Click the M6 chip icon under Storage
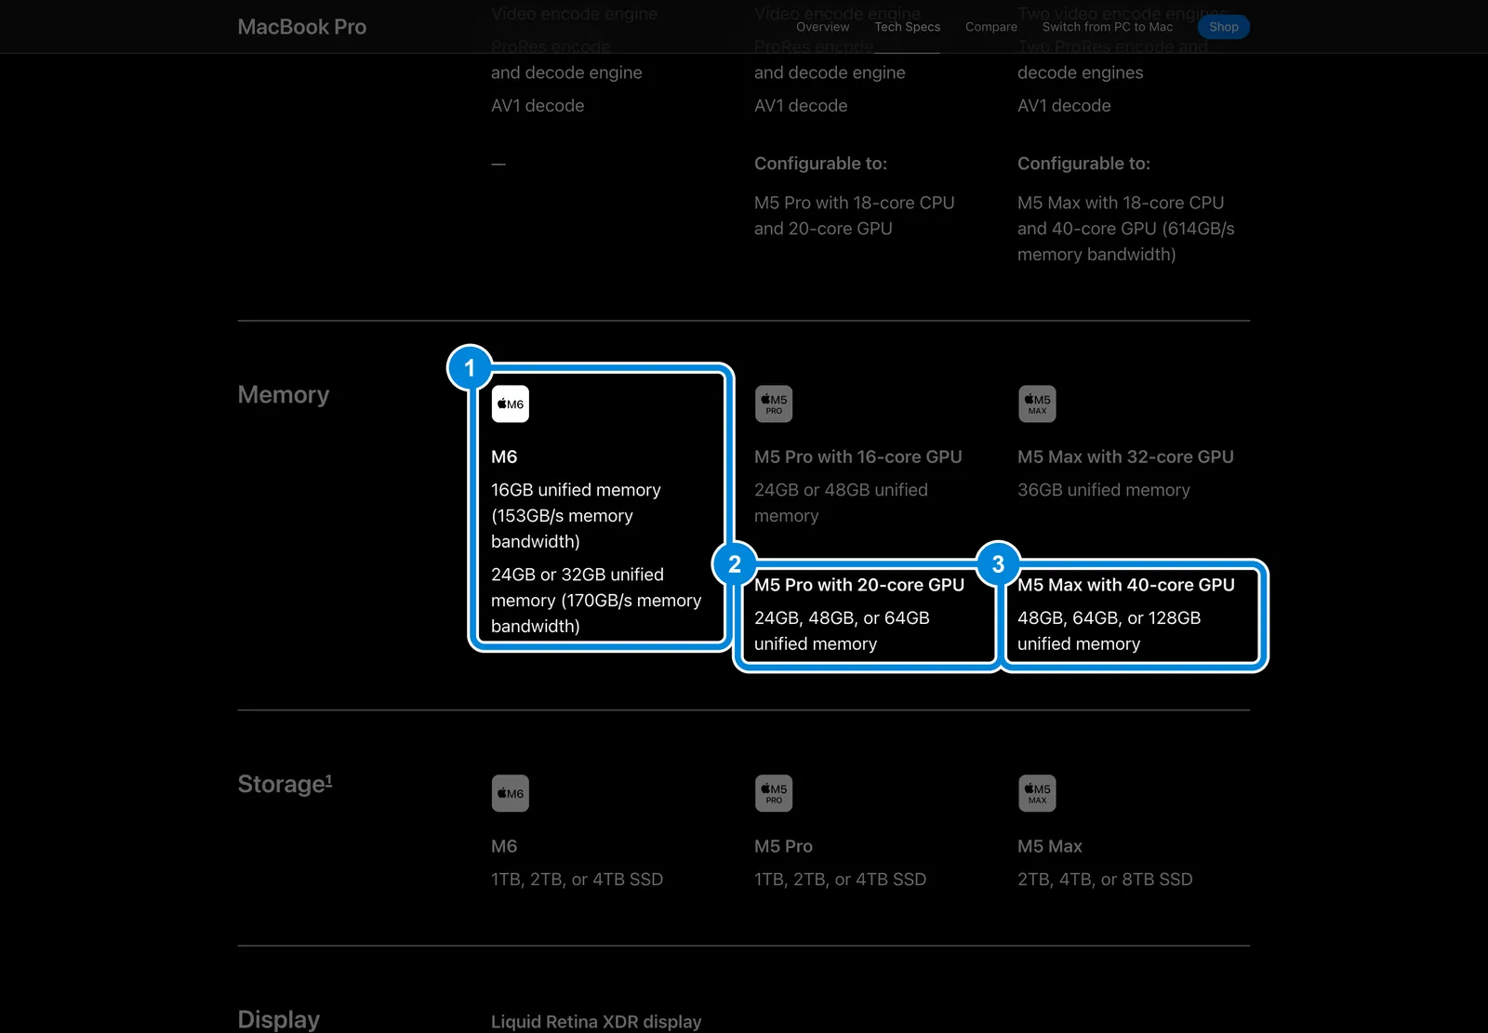Screen dimensions: 1488x1033 point(510,793)
